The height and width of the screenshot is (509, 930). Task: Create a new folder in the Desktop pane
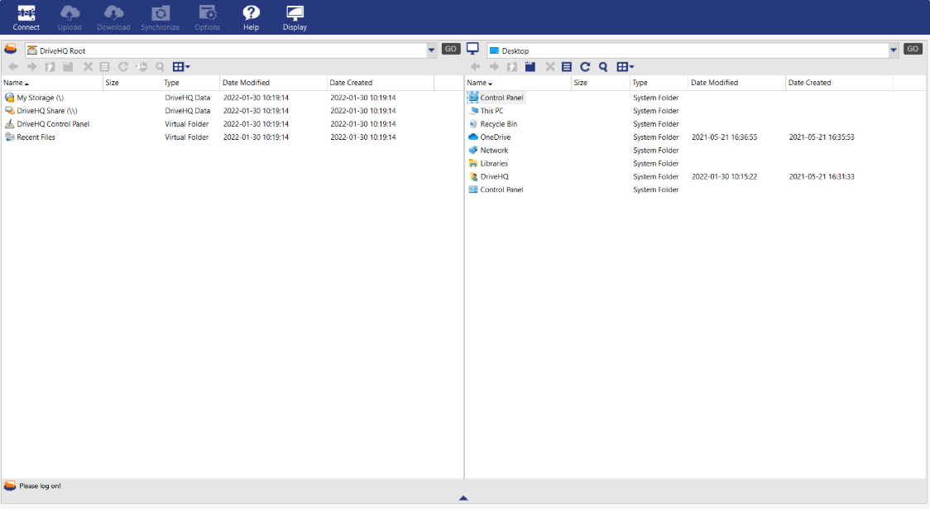(530, 67)
